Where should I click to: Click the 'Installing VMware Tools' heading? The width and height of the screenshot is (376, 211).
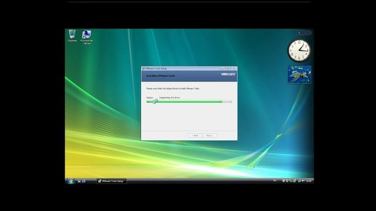(160, 76)
